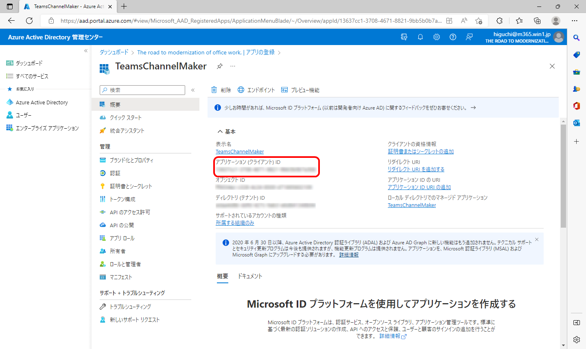Viewport: 586px width, 349px height.
Task: Collapse the left navigation pane
Action: pos(86,51)
